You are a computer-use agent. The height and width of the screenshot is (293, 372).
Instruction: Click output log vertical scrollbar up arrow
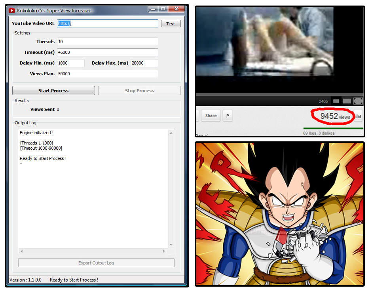point(171,133)
